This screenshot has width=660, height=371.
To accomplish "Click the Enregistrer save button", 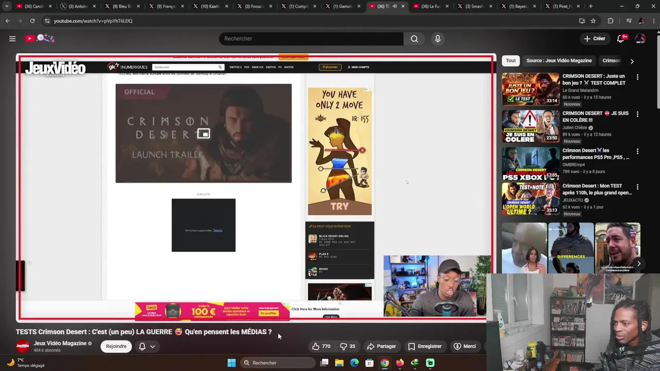I will click(x=424, y=346).
